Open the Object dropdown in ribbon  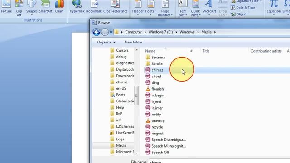pyautogui.click(x=240, y=14)
